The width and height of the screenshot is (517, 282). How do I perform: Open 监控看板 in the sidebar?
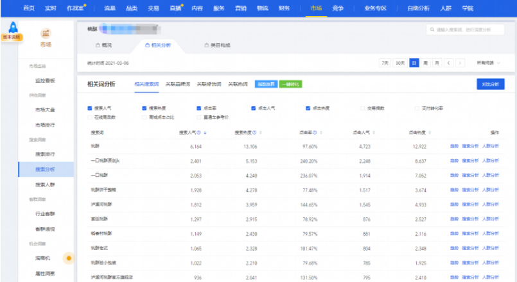tap(45, 81)
